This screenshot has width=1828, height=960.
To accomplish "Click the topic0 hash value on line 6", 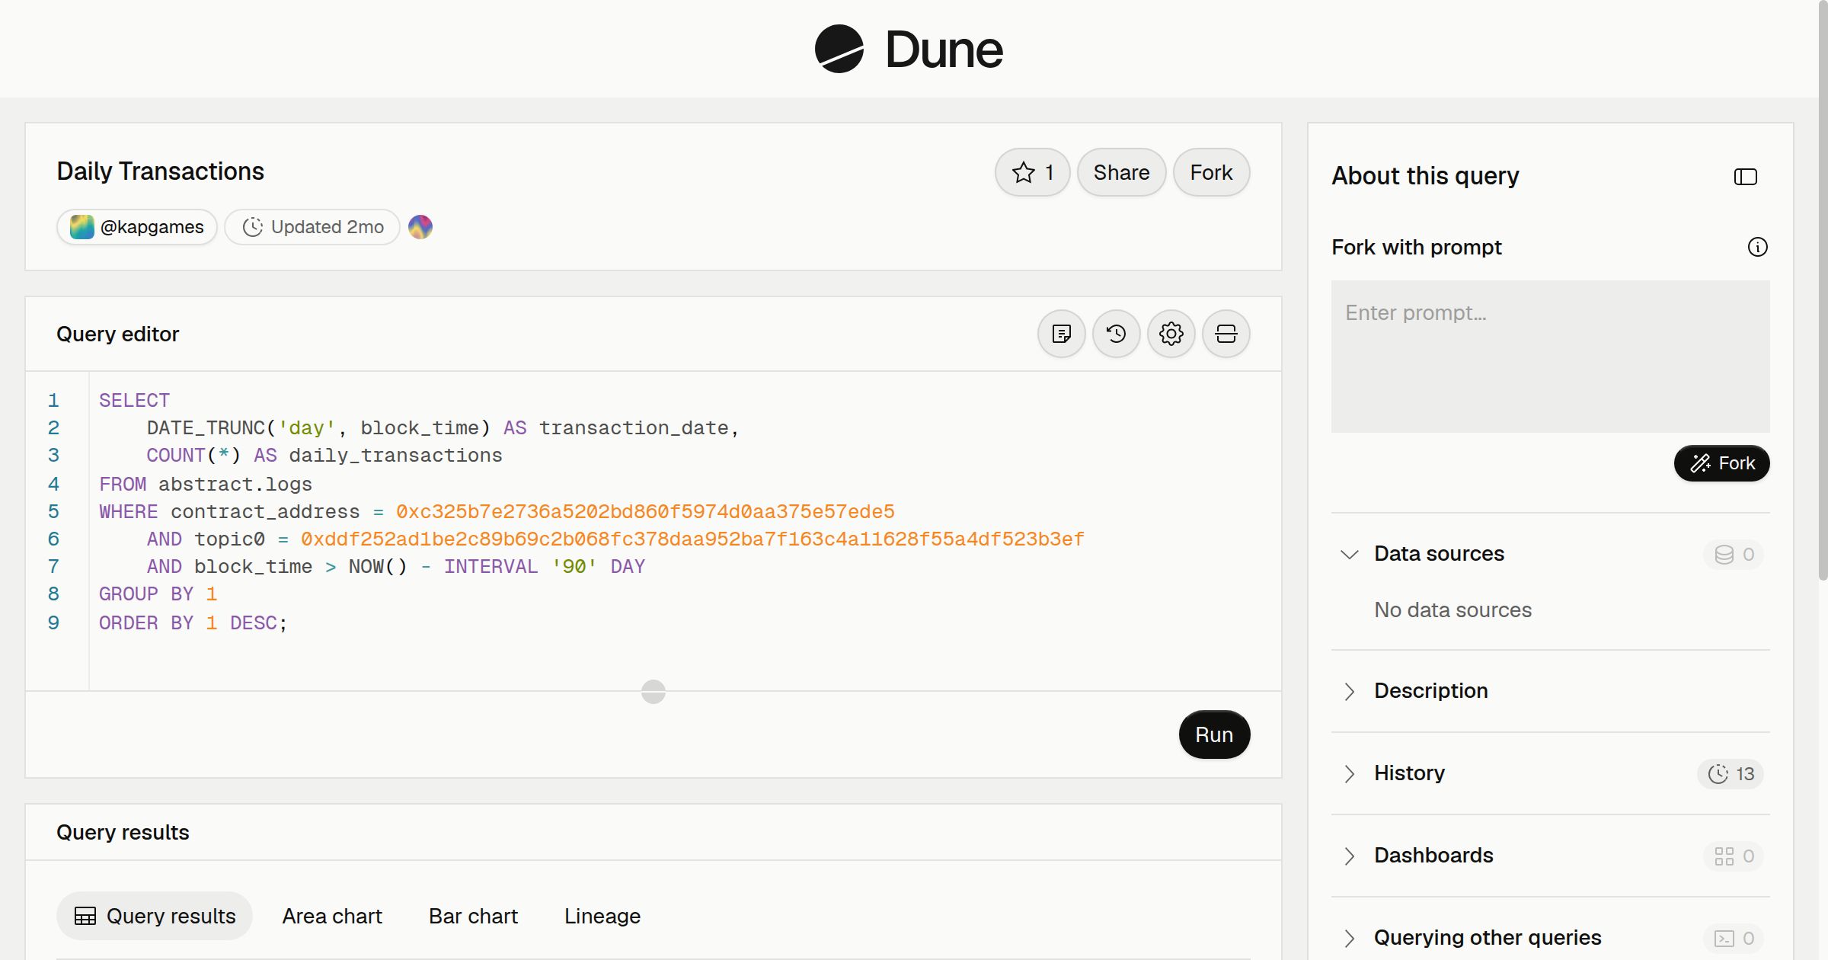I will 692,539.
